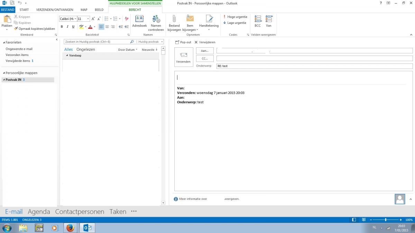Open Agenda in the navigation bar
This screenshot has width=415, height=233.
pos(39,212)
